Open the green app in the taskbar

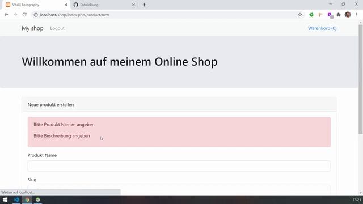38,199
